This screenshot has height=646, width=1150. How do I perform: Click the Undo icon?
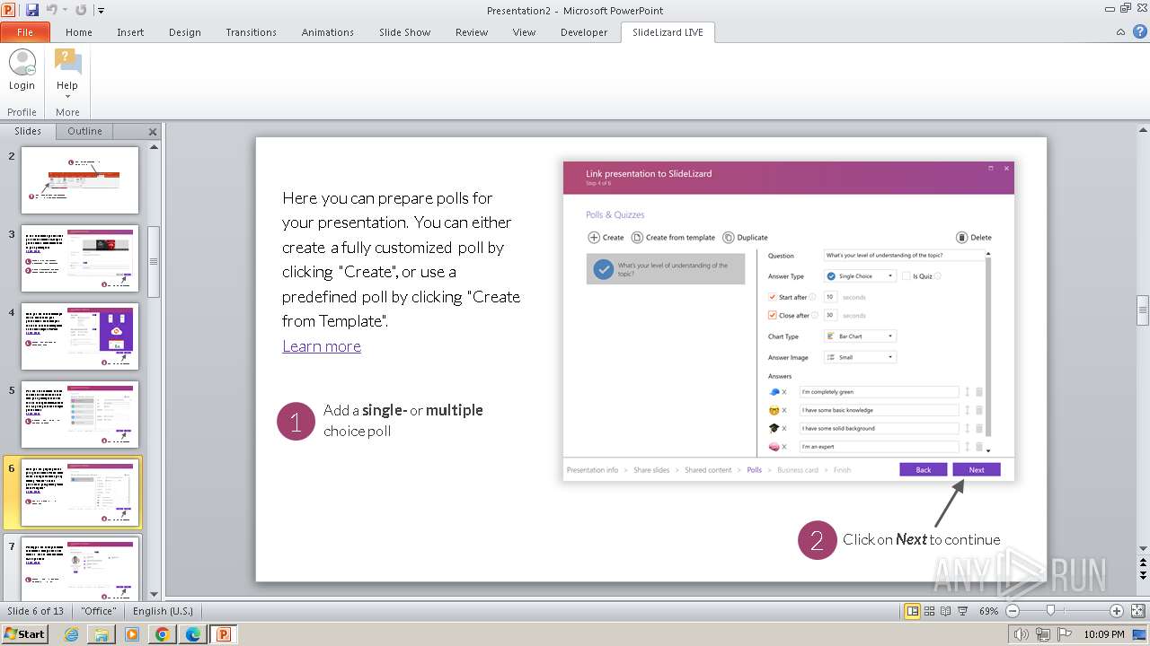[x=51, y=10]
